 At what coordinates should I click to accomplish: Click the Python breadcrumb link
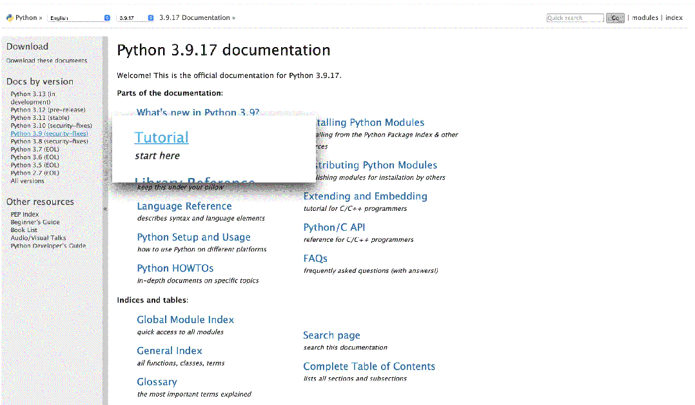(26, 18)
